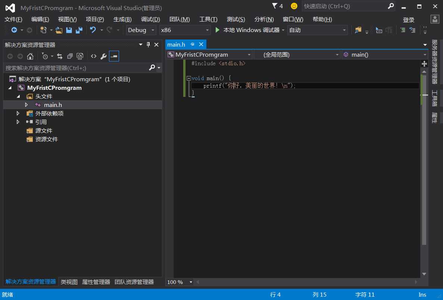
Task: Click the View Code icon in Solution Explorer
Action: tap(93, 56)
